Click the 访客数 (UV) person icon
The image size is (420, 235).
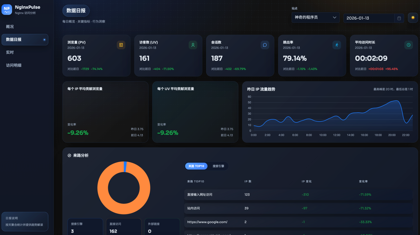tap(193, 45)
